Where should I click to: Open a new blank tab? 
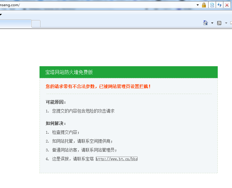(36, 24)
